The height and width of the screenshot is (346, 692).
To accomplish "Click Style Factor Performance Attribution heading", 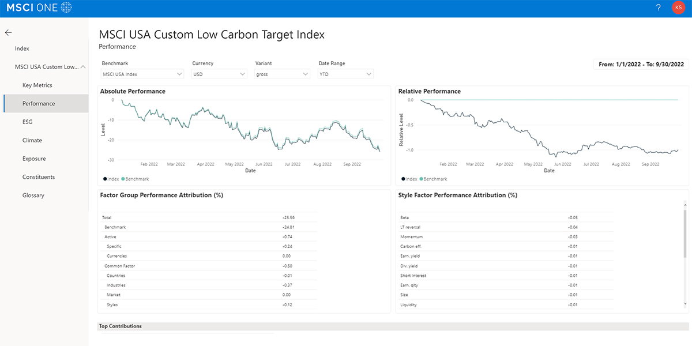I will 458,195.
